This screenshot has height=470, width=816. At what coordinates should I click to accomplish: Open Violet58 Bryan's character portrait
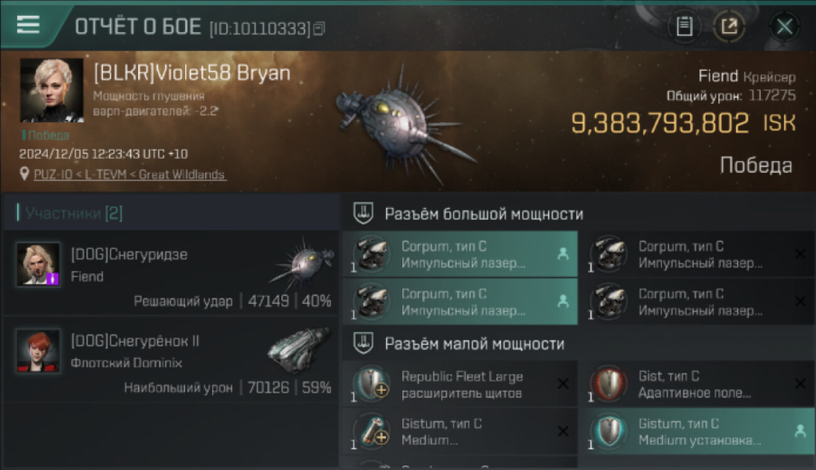51,90
